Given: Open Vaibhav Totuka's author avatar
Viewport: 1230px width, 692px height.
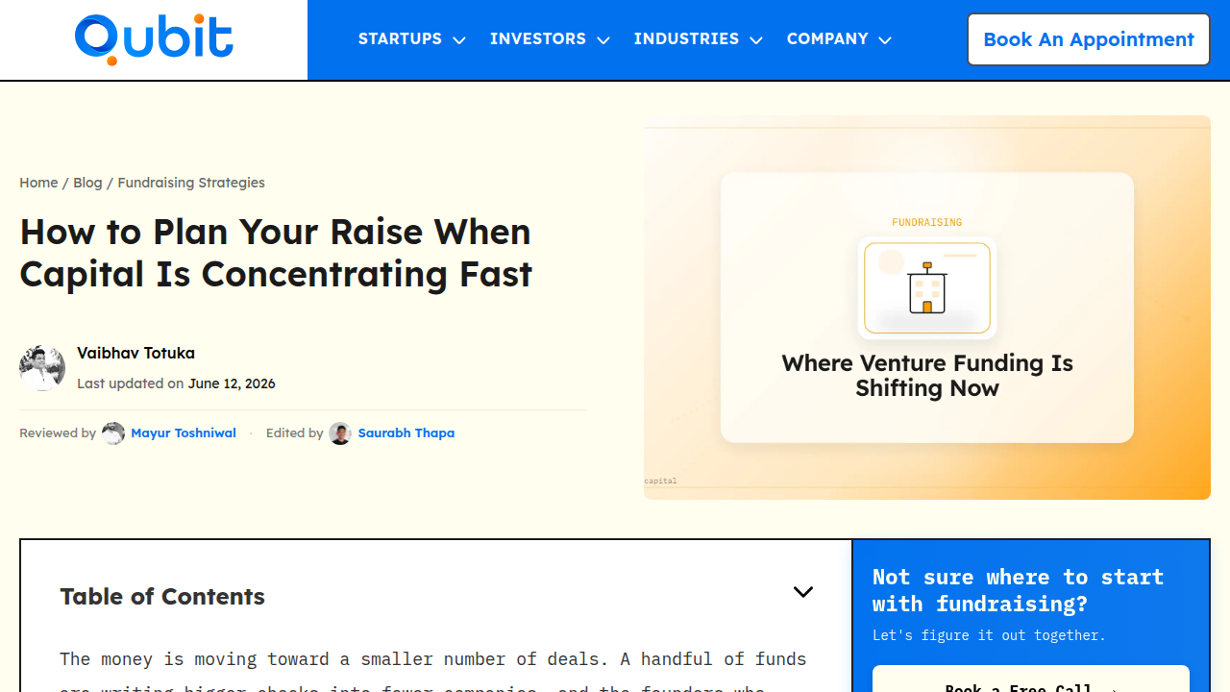Looking at the screenshot, I should 42,368.
